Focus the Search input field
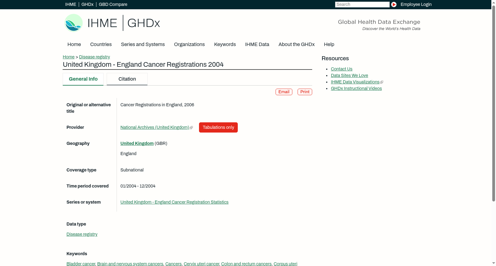Screen dimensions: 496x266 click(362, 4)
